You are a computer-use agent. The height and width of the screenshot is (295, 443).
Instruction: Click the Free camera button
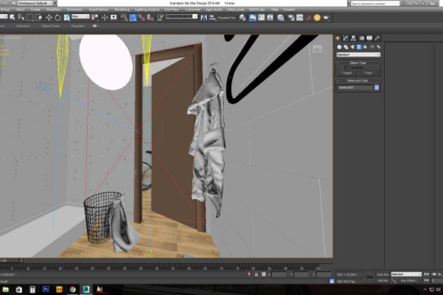[369, 73]
